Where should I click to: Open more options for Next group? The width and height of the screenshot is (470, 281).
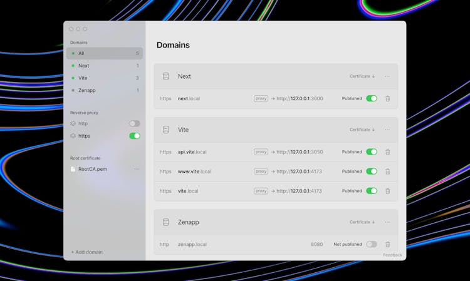click(387, 76)
